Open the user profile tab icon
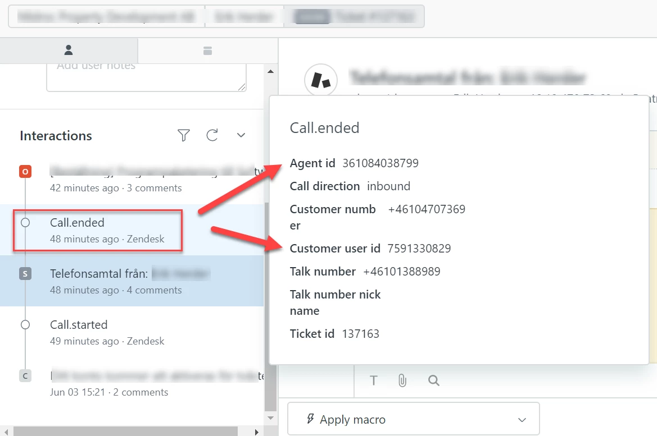The width and height of the screenshot is (657, 436). [x=69, y=50]
